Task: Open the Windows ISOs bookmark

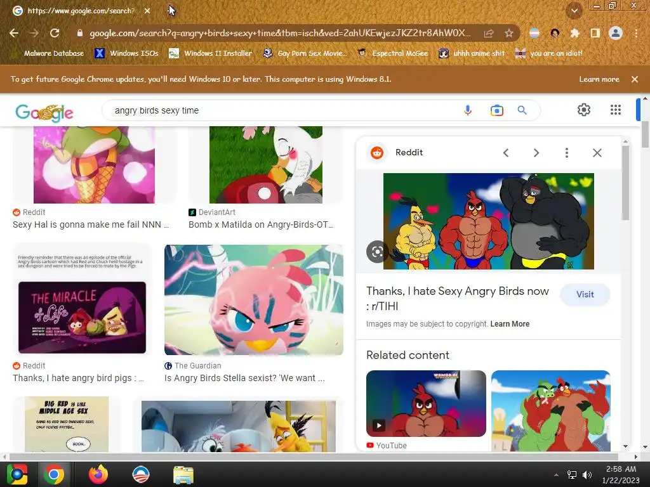Action: click(x=127, y=53)
